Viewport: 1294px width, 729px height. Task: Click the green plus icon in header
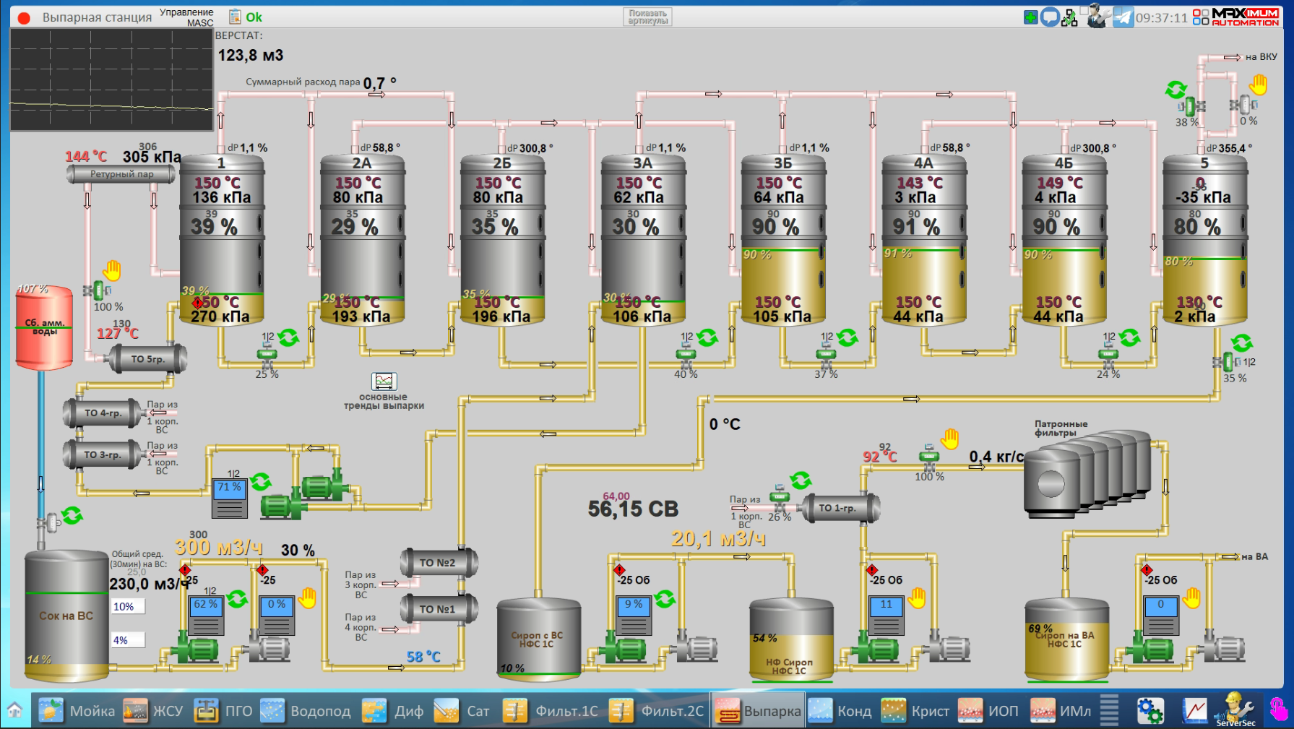1031,17
